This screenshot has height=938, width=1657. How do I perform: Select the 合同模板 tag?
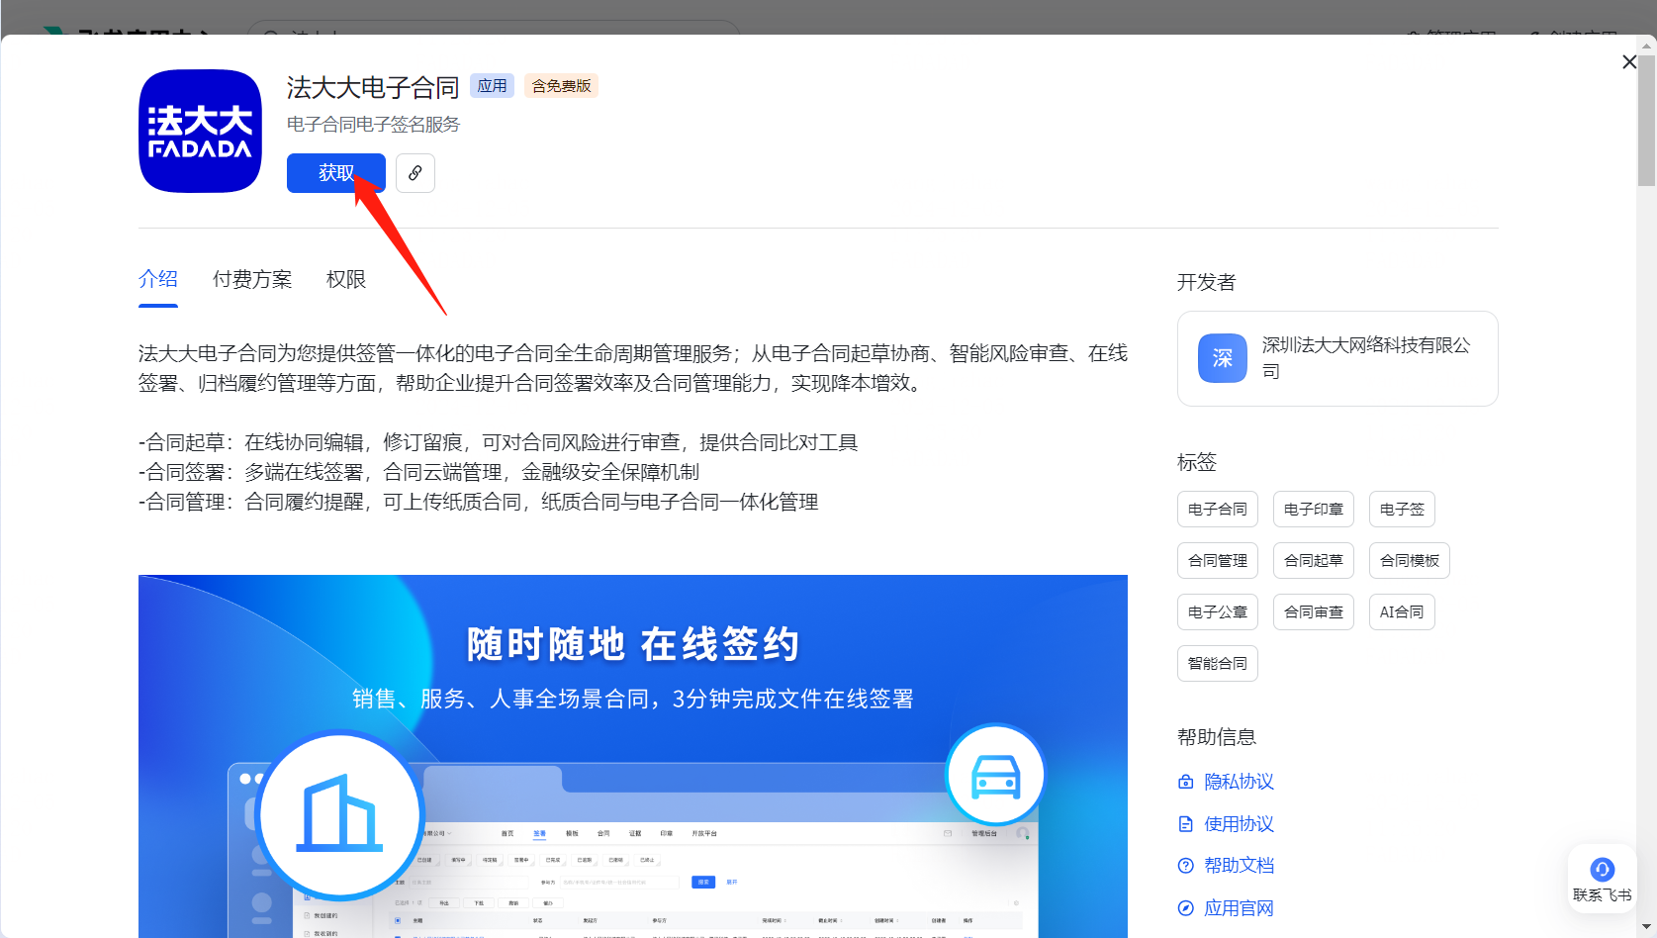click(x=1410, y=560)
